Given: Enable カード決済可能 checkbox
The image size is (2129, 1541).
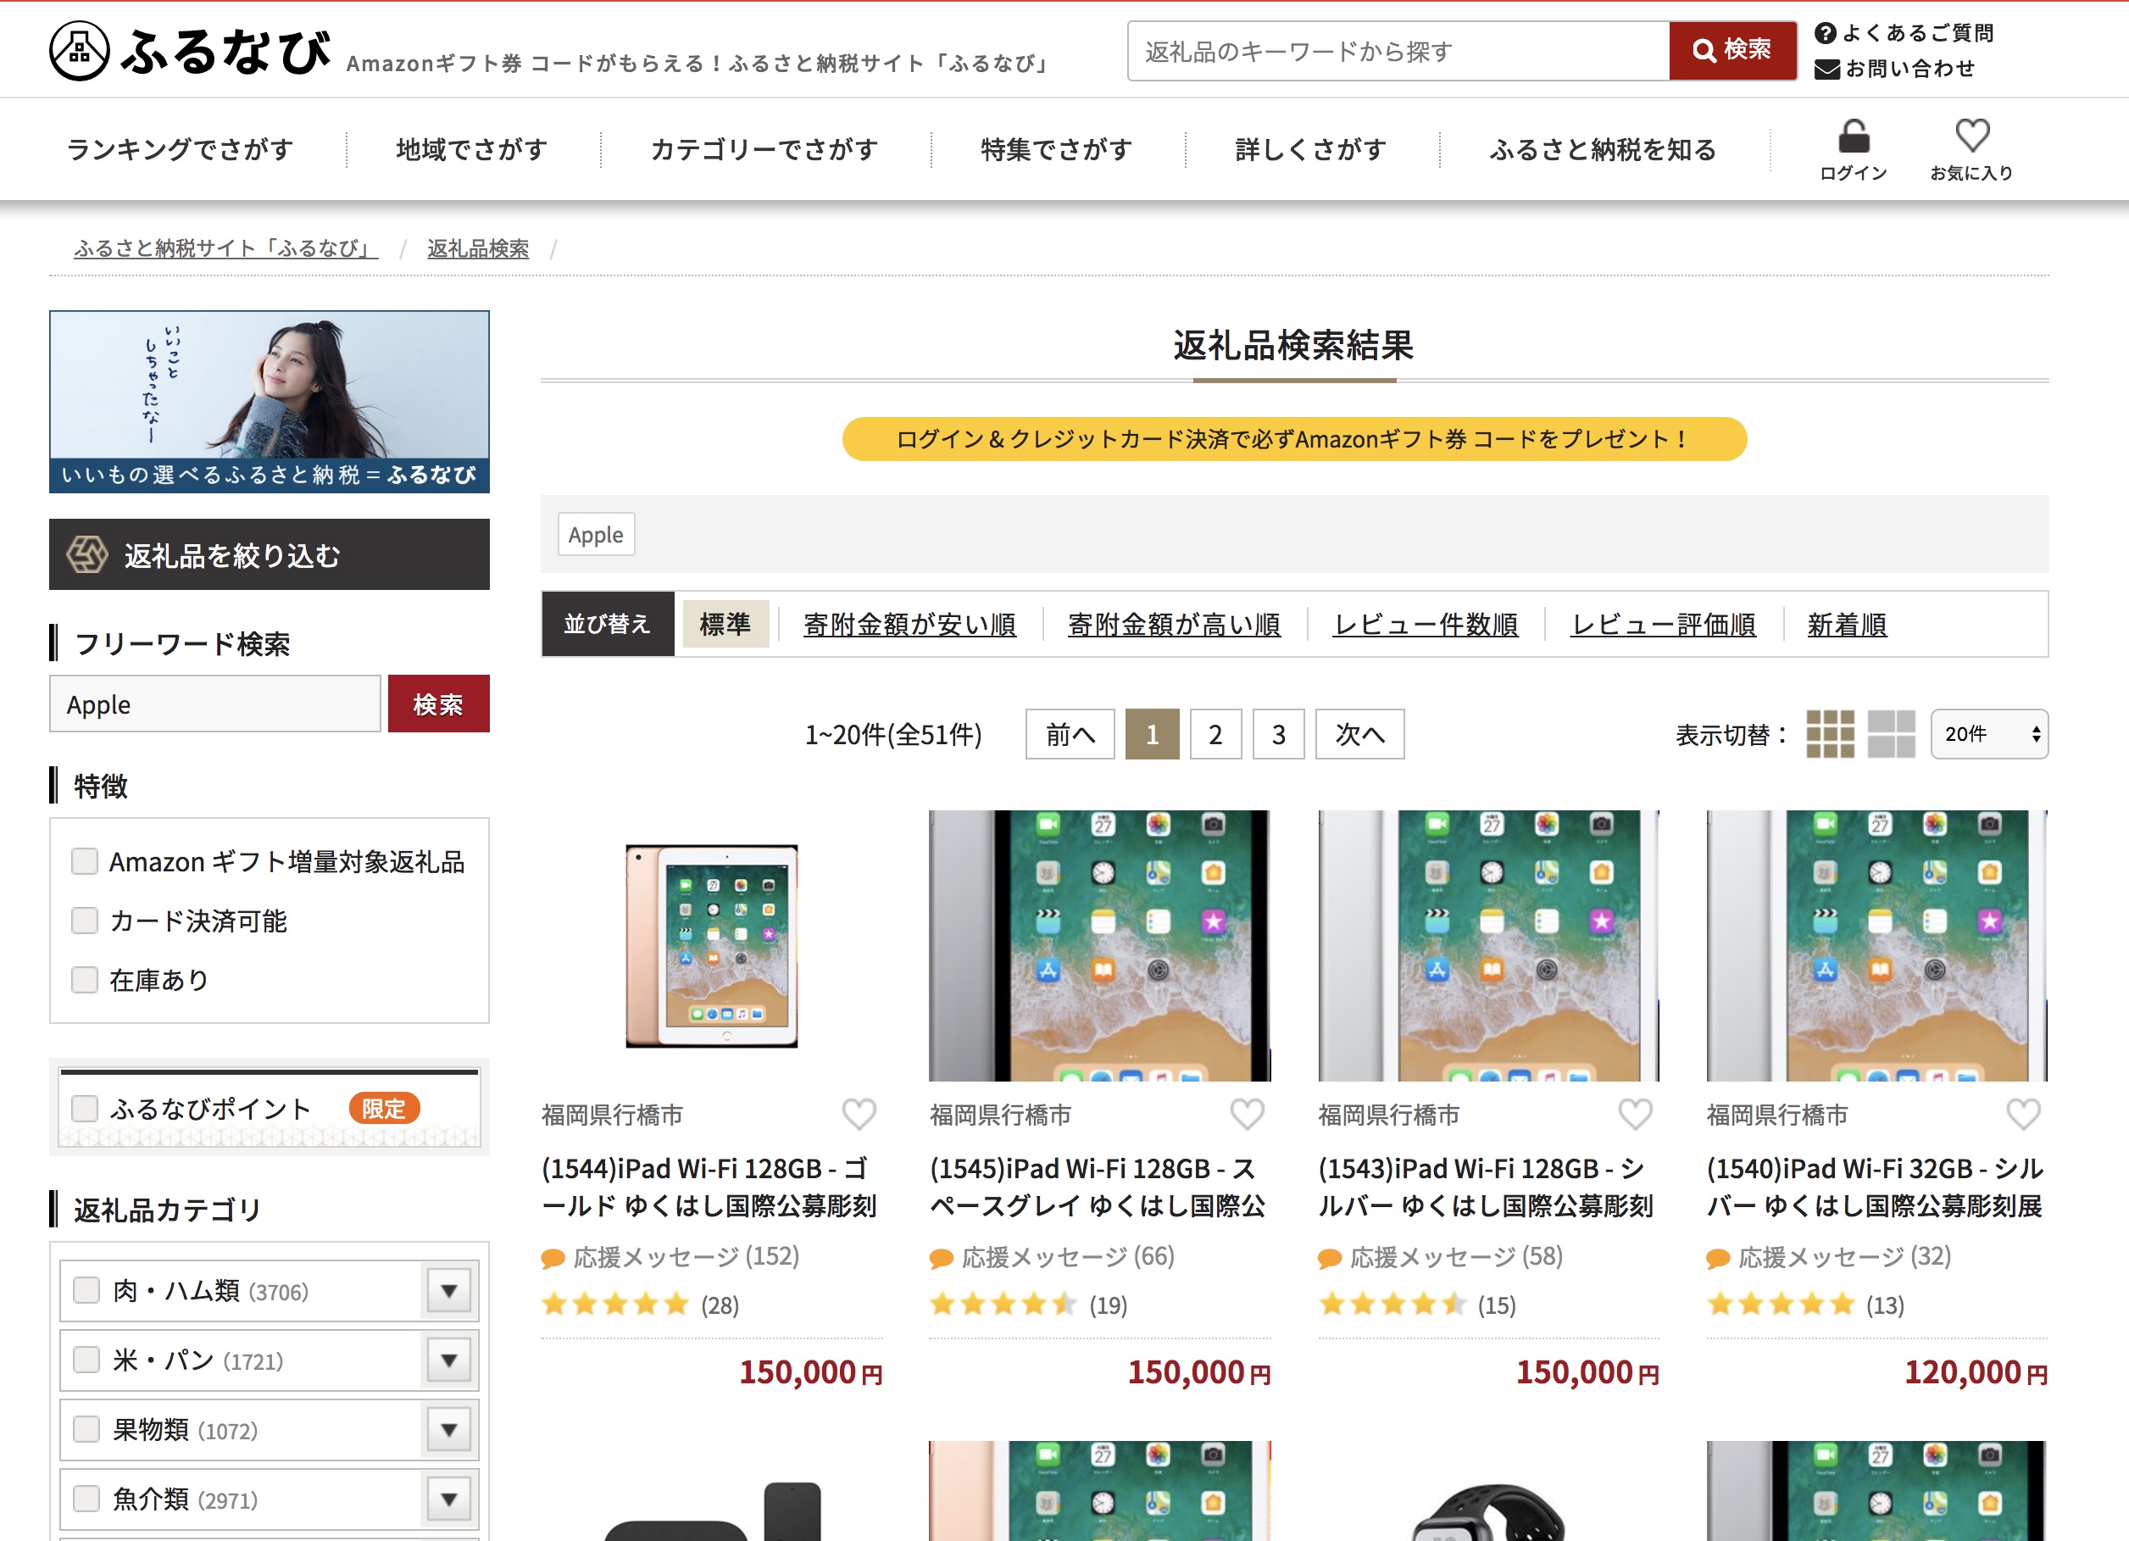Looking at the screenshot, I should point(85,921).
